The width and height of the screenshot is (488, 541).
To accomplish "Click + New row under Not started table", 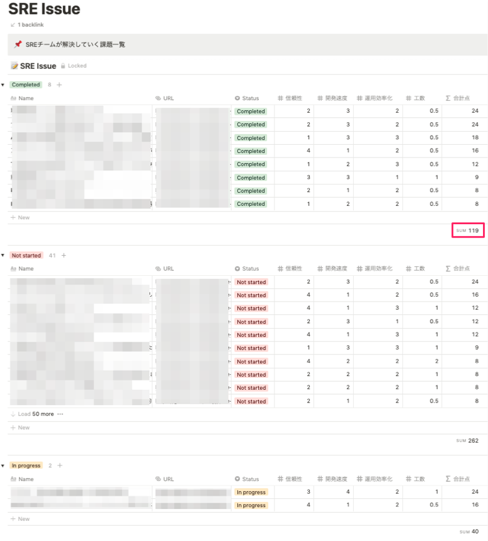I will (20, 428).
